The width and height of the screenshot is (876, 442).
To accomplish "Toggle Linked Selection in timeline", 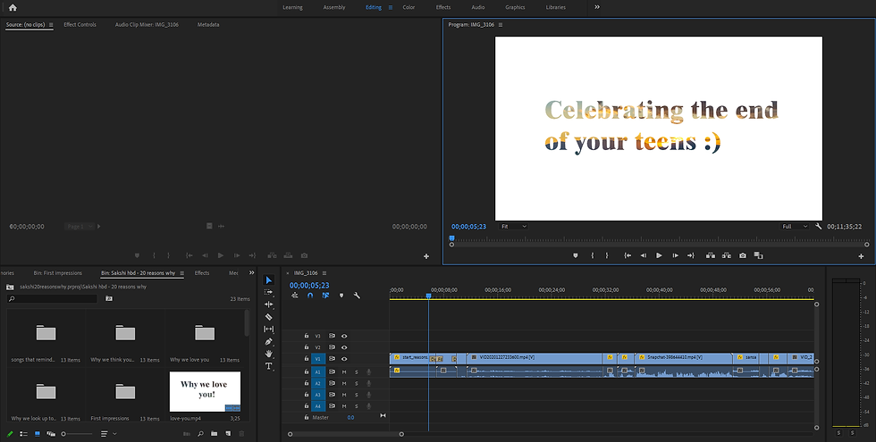I will (325, 296).
